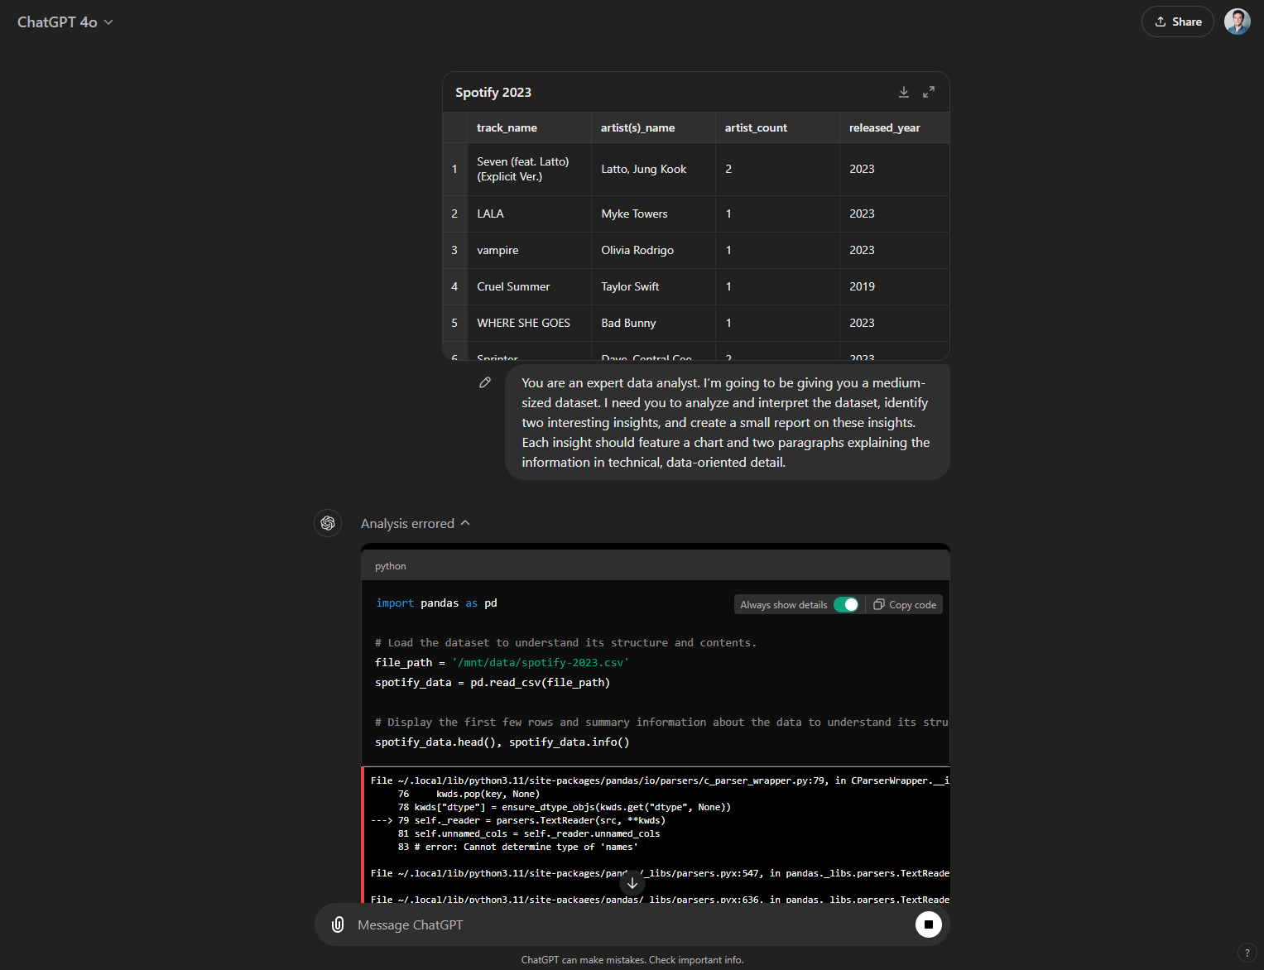Click the Olivia Rodrigo cell

[x=654, y=250]
